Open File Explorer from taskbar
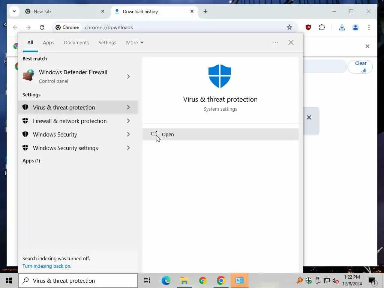 coord(184,280)
